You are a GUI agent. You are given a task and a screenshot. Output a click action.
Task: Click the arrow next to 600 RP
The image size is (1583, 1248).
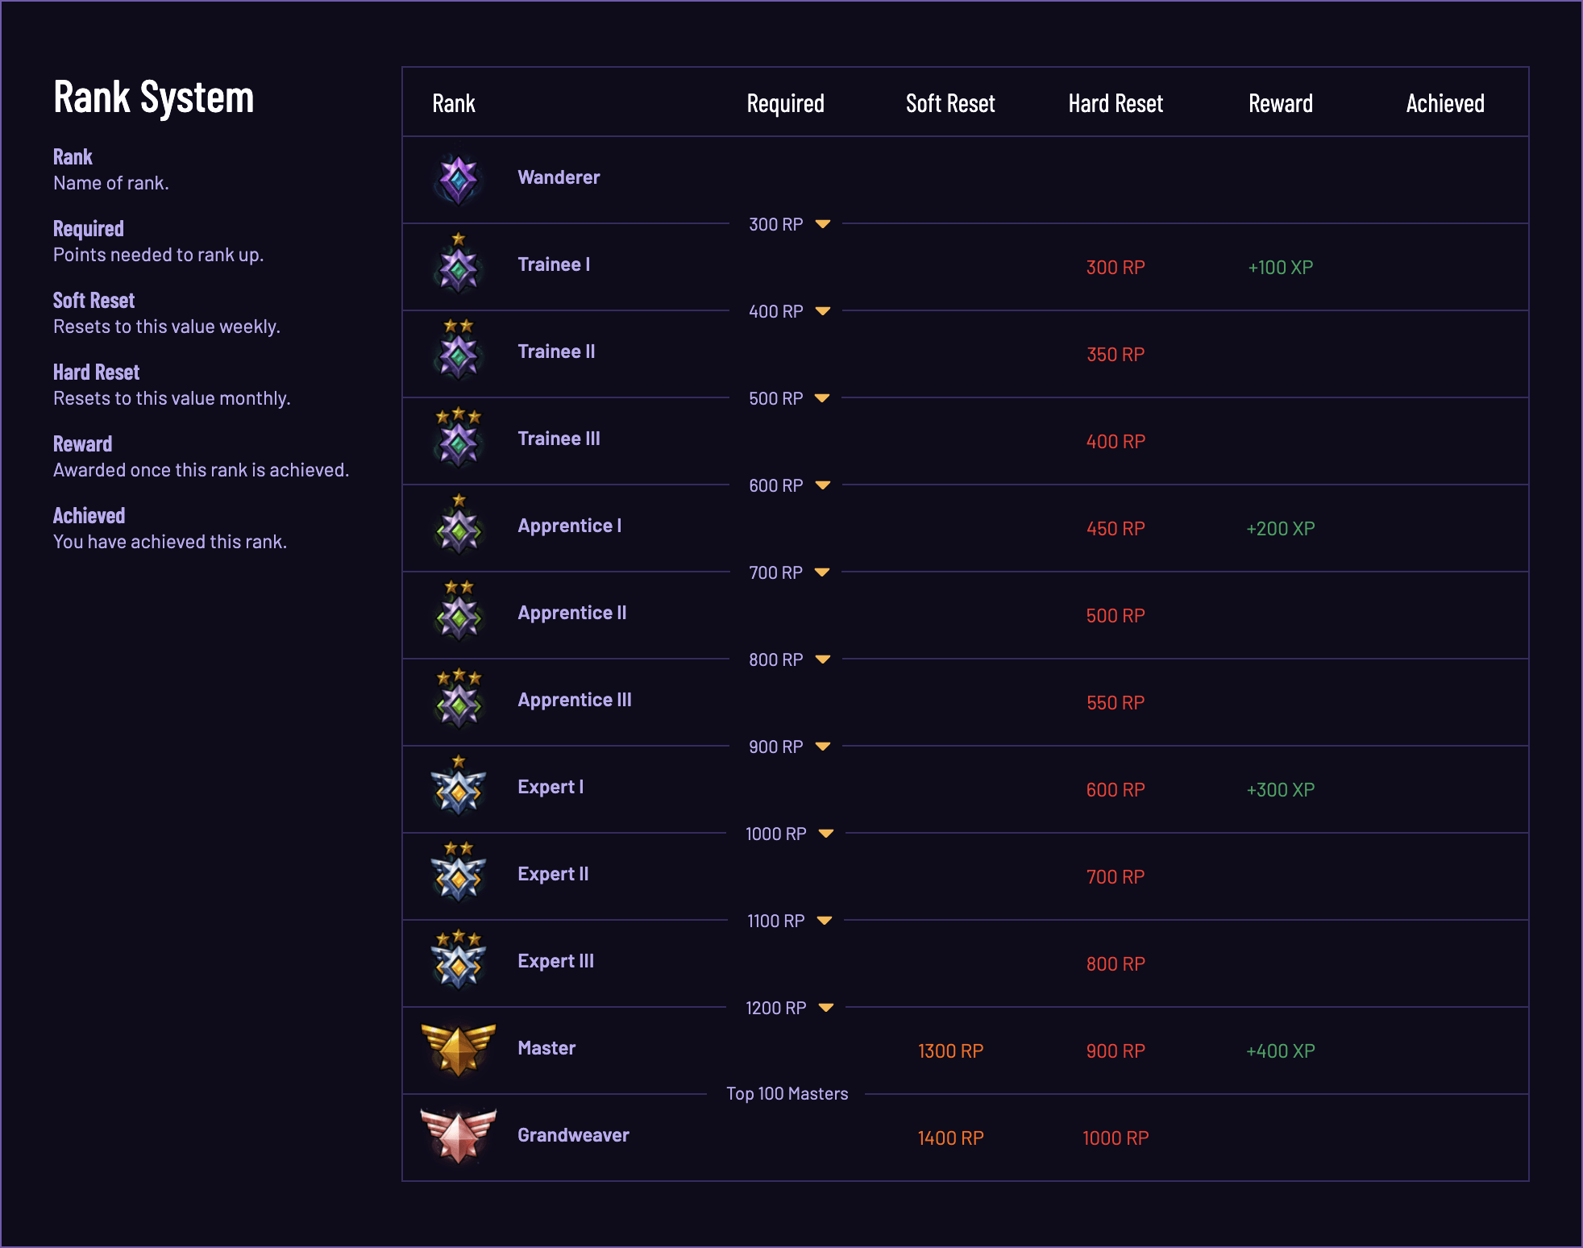coord(822,485)
